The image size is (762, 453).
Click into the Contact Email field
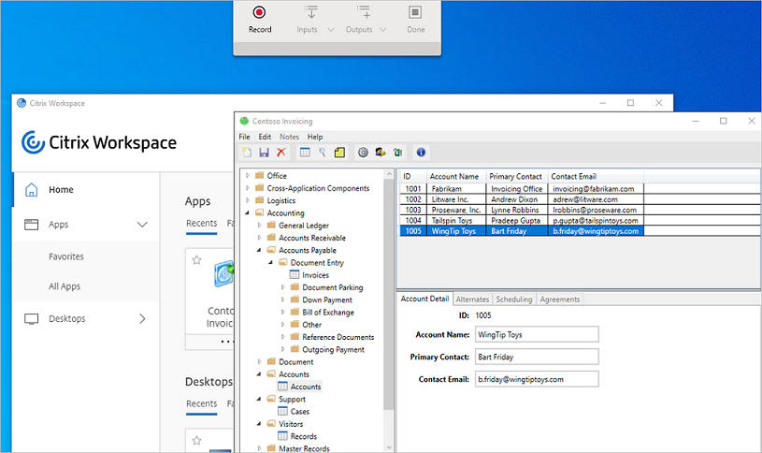[537, 379]
